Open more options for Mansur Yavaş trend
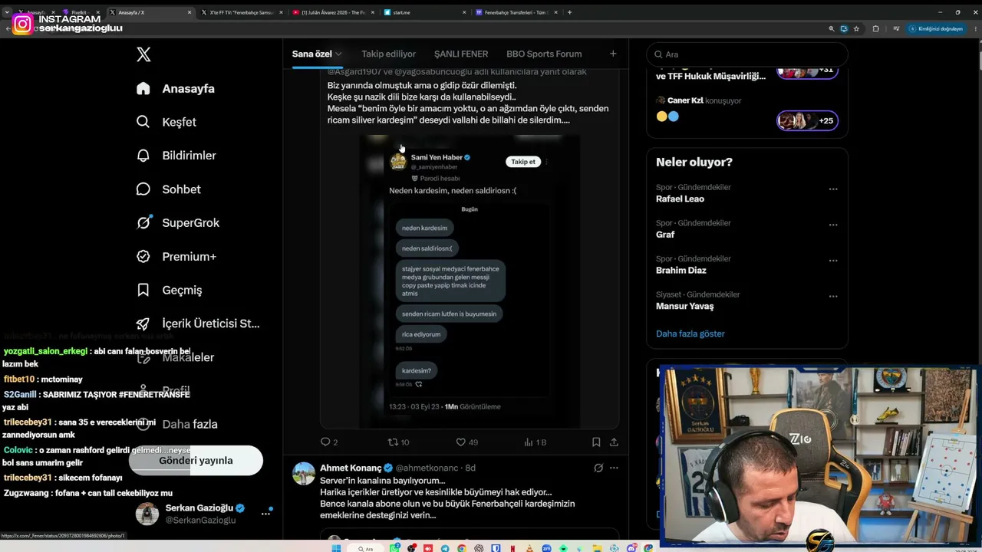 click(833, 297)
